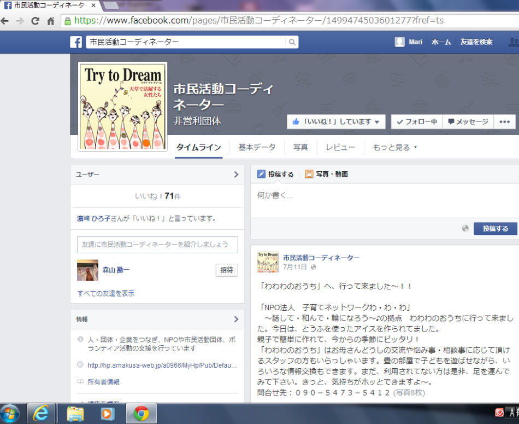Select 写真・動画 composer tab
Screen dimensions: 519x424
[x=327, y=174]
